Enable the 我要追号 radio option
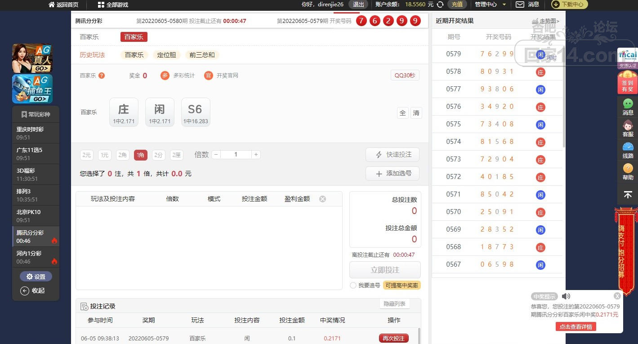 tap(353, 286)
